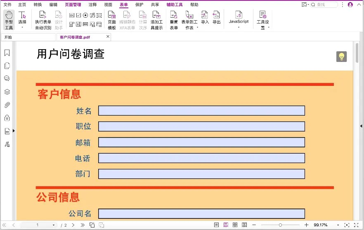This screenshot has width=364, height=230.
Task: Switch to the Home (主页) tab
Action: tap(22, 5)
